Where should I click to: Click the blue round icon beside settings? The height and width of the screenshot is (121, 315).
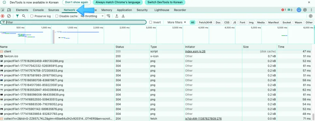[x=299, y=10]
